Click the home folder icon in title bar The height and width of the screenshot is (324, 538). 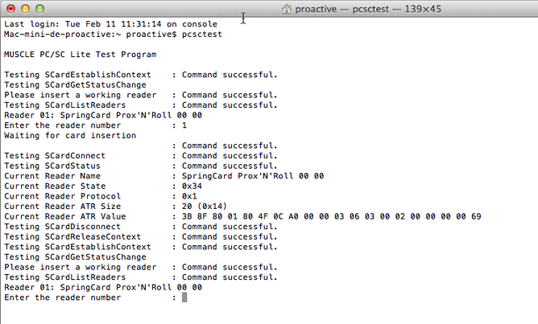pyautogui.click(x=287, y=9)
